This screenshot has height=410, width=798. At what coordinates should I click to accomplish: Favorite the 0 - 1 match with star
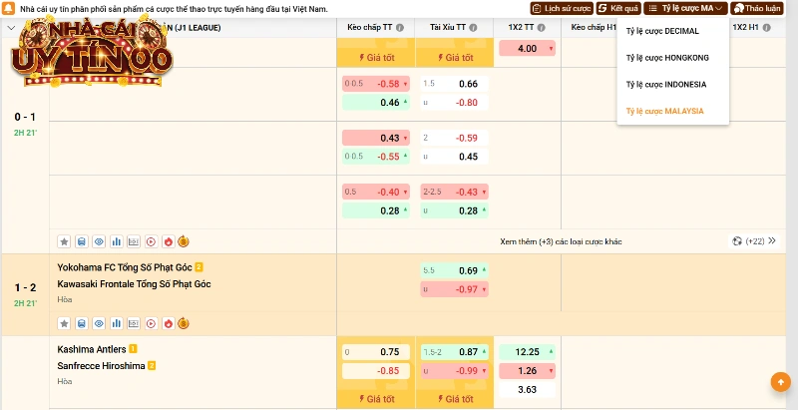[x=64, y=241]
